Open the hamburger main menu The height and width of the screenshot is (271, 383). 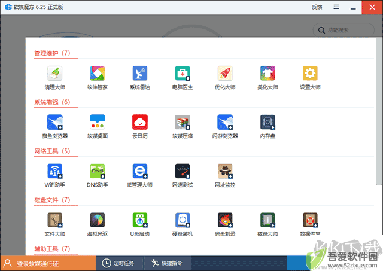[336, 7]
